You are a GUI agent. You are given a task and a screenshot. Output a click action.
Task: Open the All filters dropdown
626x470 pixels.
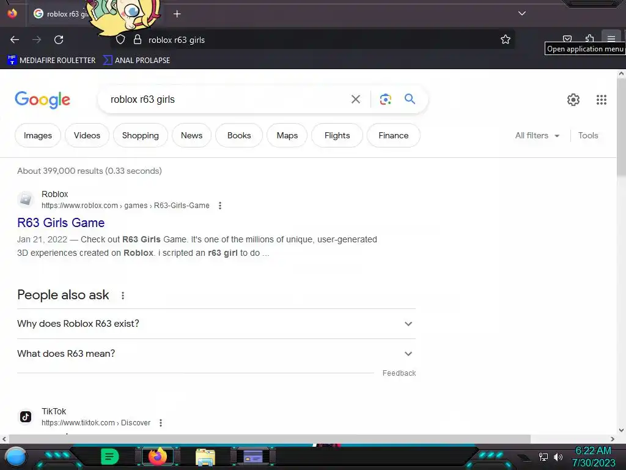tap(537, 135)
